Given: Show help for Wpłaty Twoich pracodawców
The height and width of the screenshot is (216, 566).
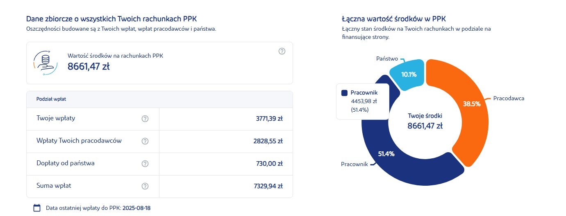Looking at the screenshot, I should [x=145, y=141].
